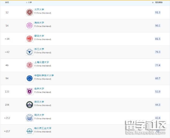Click the 排名 column header

[x=7, y=2]
